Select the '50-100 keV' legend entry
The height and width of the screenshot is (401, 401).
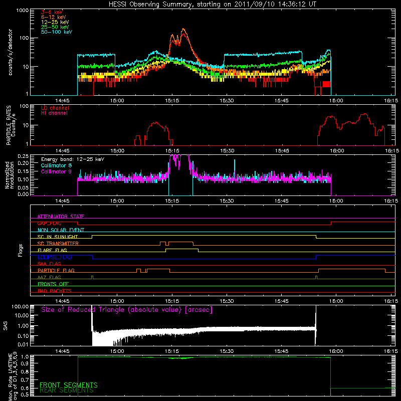[57, 32]
